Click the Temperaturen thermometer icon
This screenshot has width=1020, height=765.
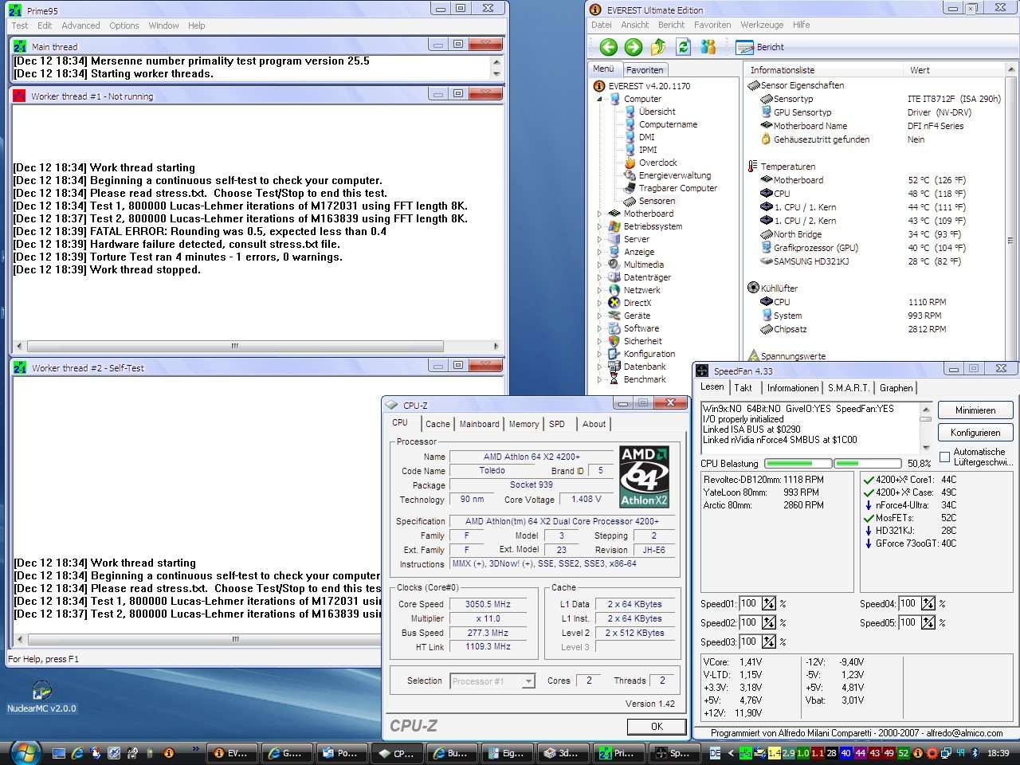[x=752, y=166]
